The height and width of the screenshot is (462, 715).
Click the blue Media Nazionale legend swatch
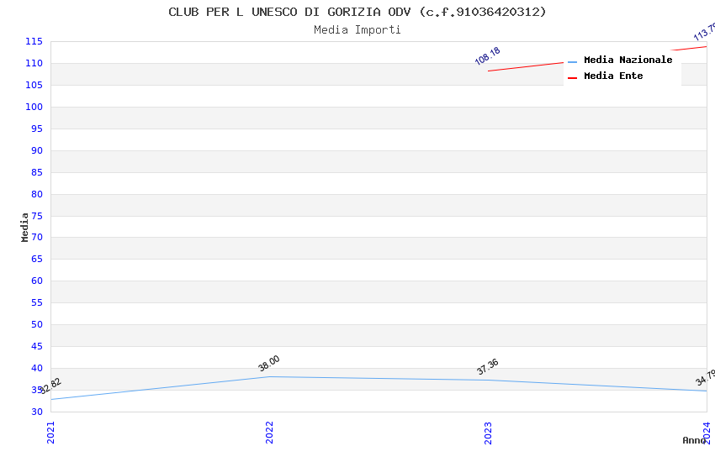tap(572, 62)
